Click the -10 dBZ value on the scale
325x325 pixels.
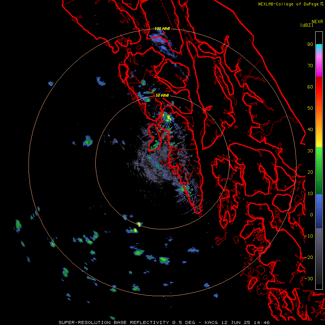pyautogui.click(x=309, y=236)
